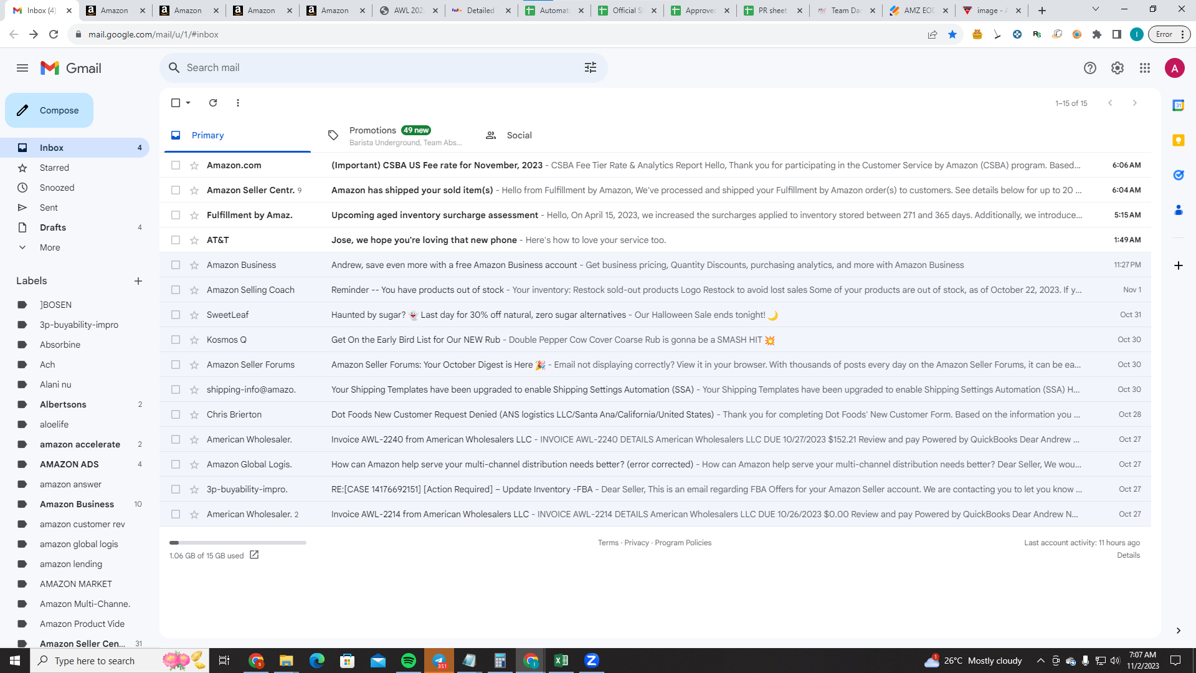The width and height of the screenshot is (1196, 673).
Task: Switch to the Primary tab
Action: [237, 135]
